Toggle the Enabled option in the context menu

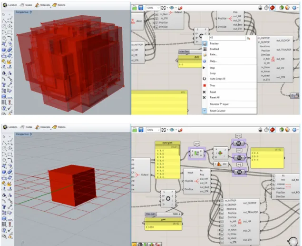(x=214, y=49)
